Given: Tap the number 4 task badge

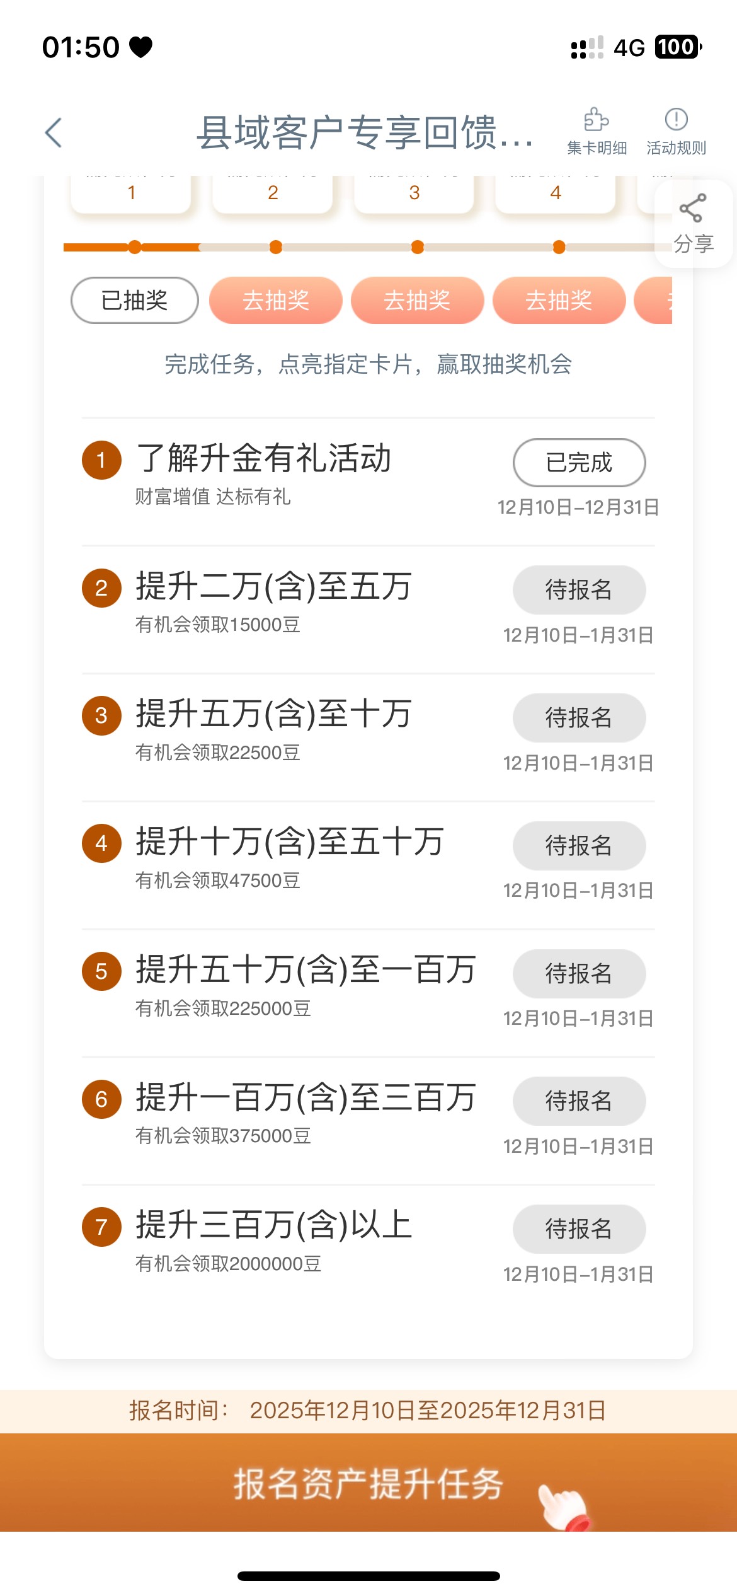Looking at the screenshot, I should tap(101, 843).
